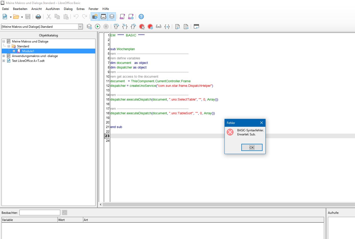Click the Copy icon
Screen dimensions: 355x239
coord(57,17)
